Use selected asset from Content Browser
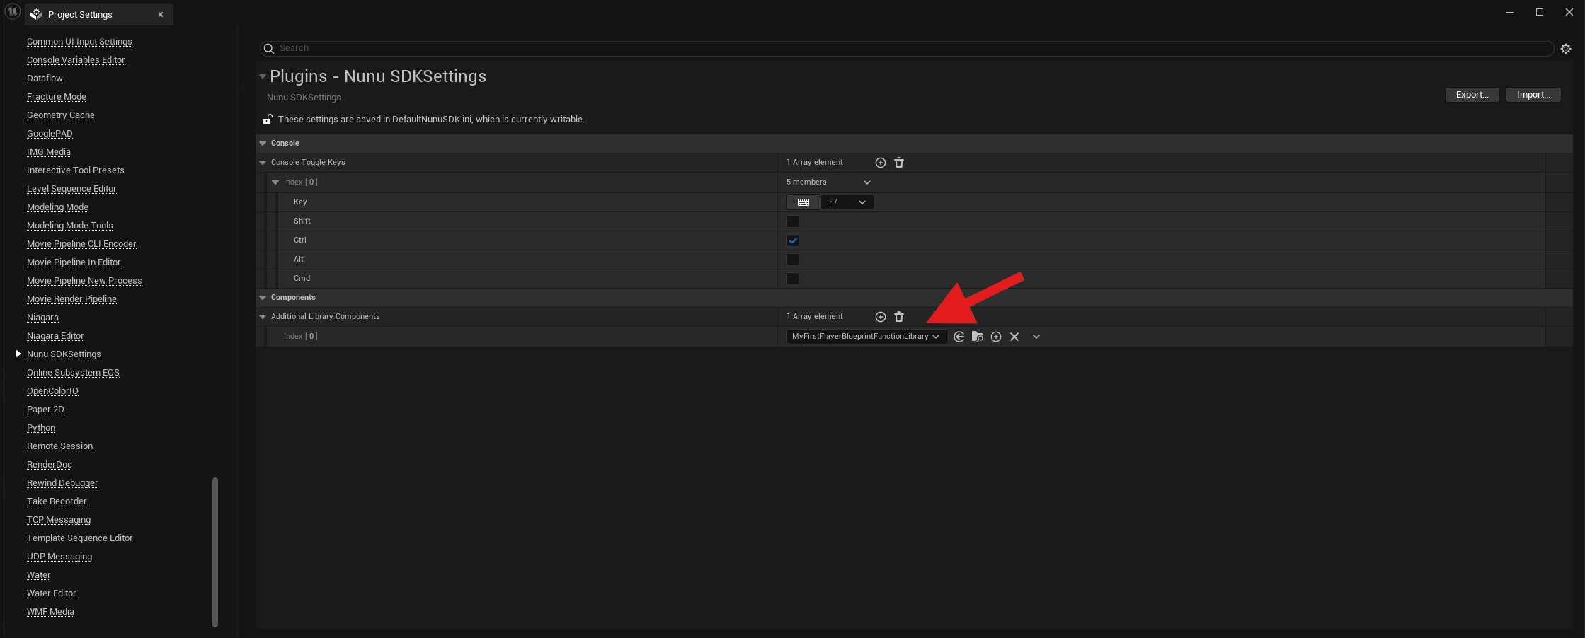This screenshot has width=1585, height=638. [959, 337]
